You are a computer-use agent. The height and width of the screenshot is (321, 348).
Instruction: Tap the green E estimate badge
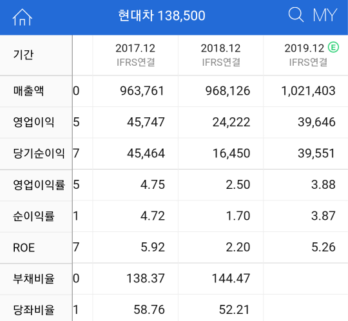click(333, 47)
